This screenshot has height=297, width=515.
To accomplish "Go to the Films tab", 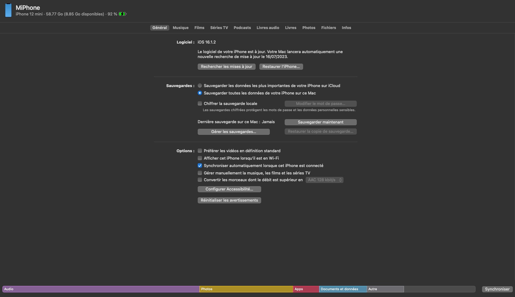I will pyautogui.click(x=199, y=28).
